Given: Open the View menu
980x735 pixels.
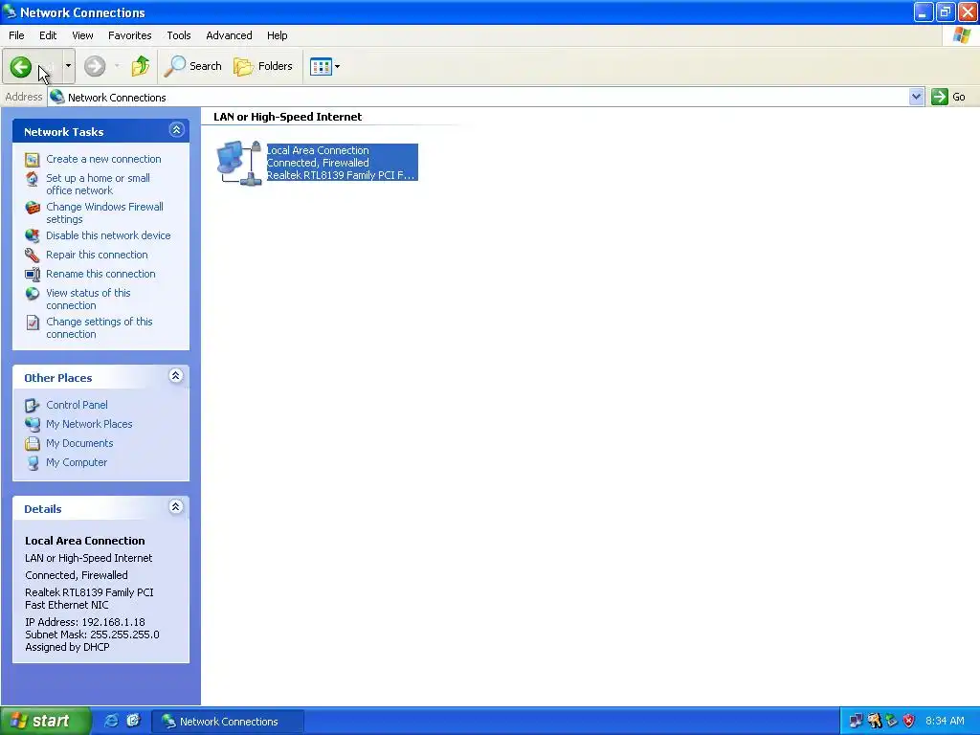Looking at the screenshot, I should pyautogui.click(x=82, y=35).
